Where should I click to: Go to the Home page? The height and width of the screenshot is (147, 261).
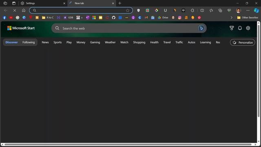(24, 11)
